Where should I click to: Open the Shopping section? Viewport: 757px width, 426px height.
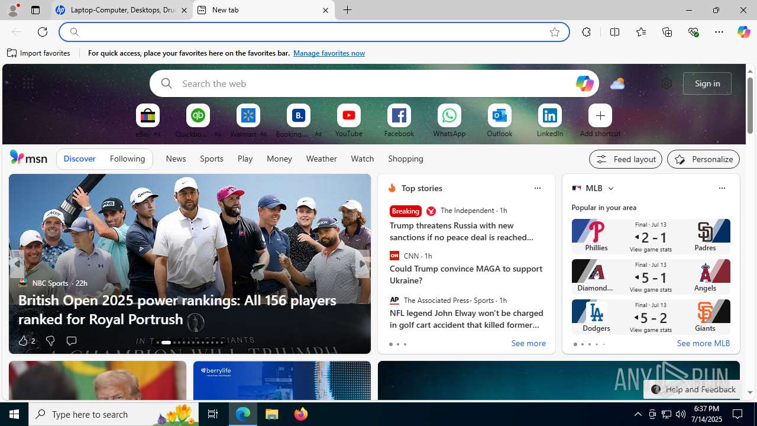(x=406, y=159)
